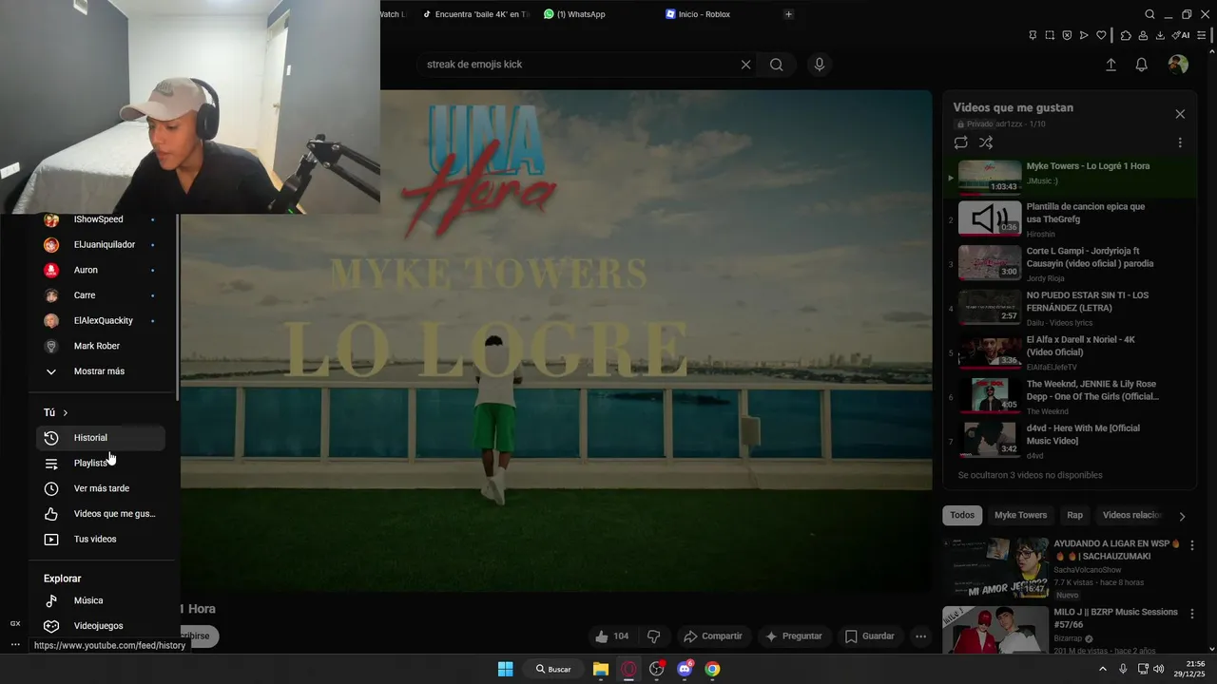Open the Windows Start button

[506, 669]
